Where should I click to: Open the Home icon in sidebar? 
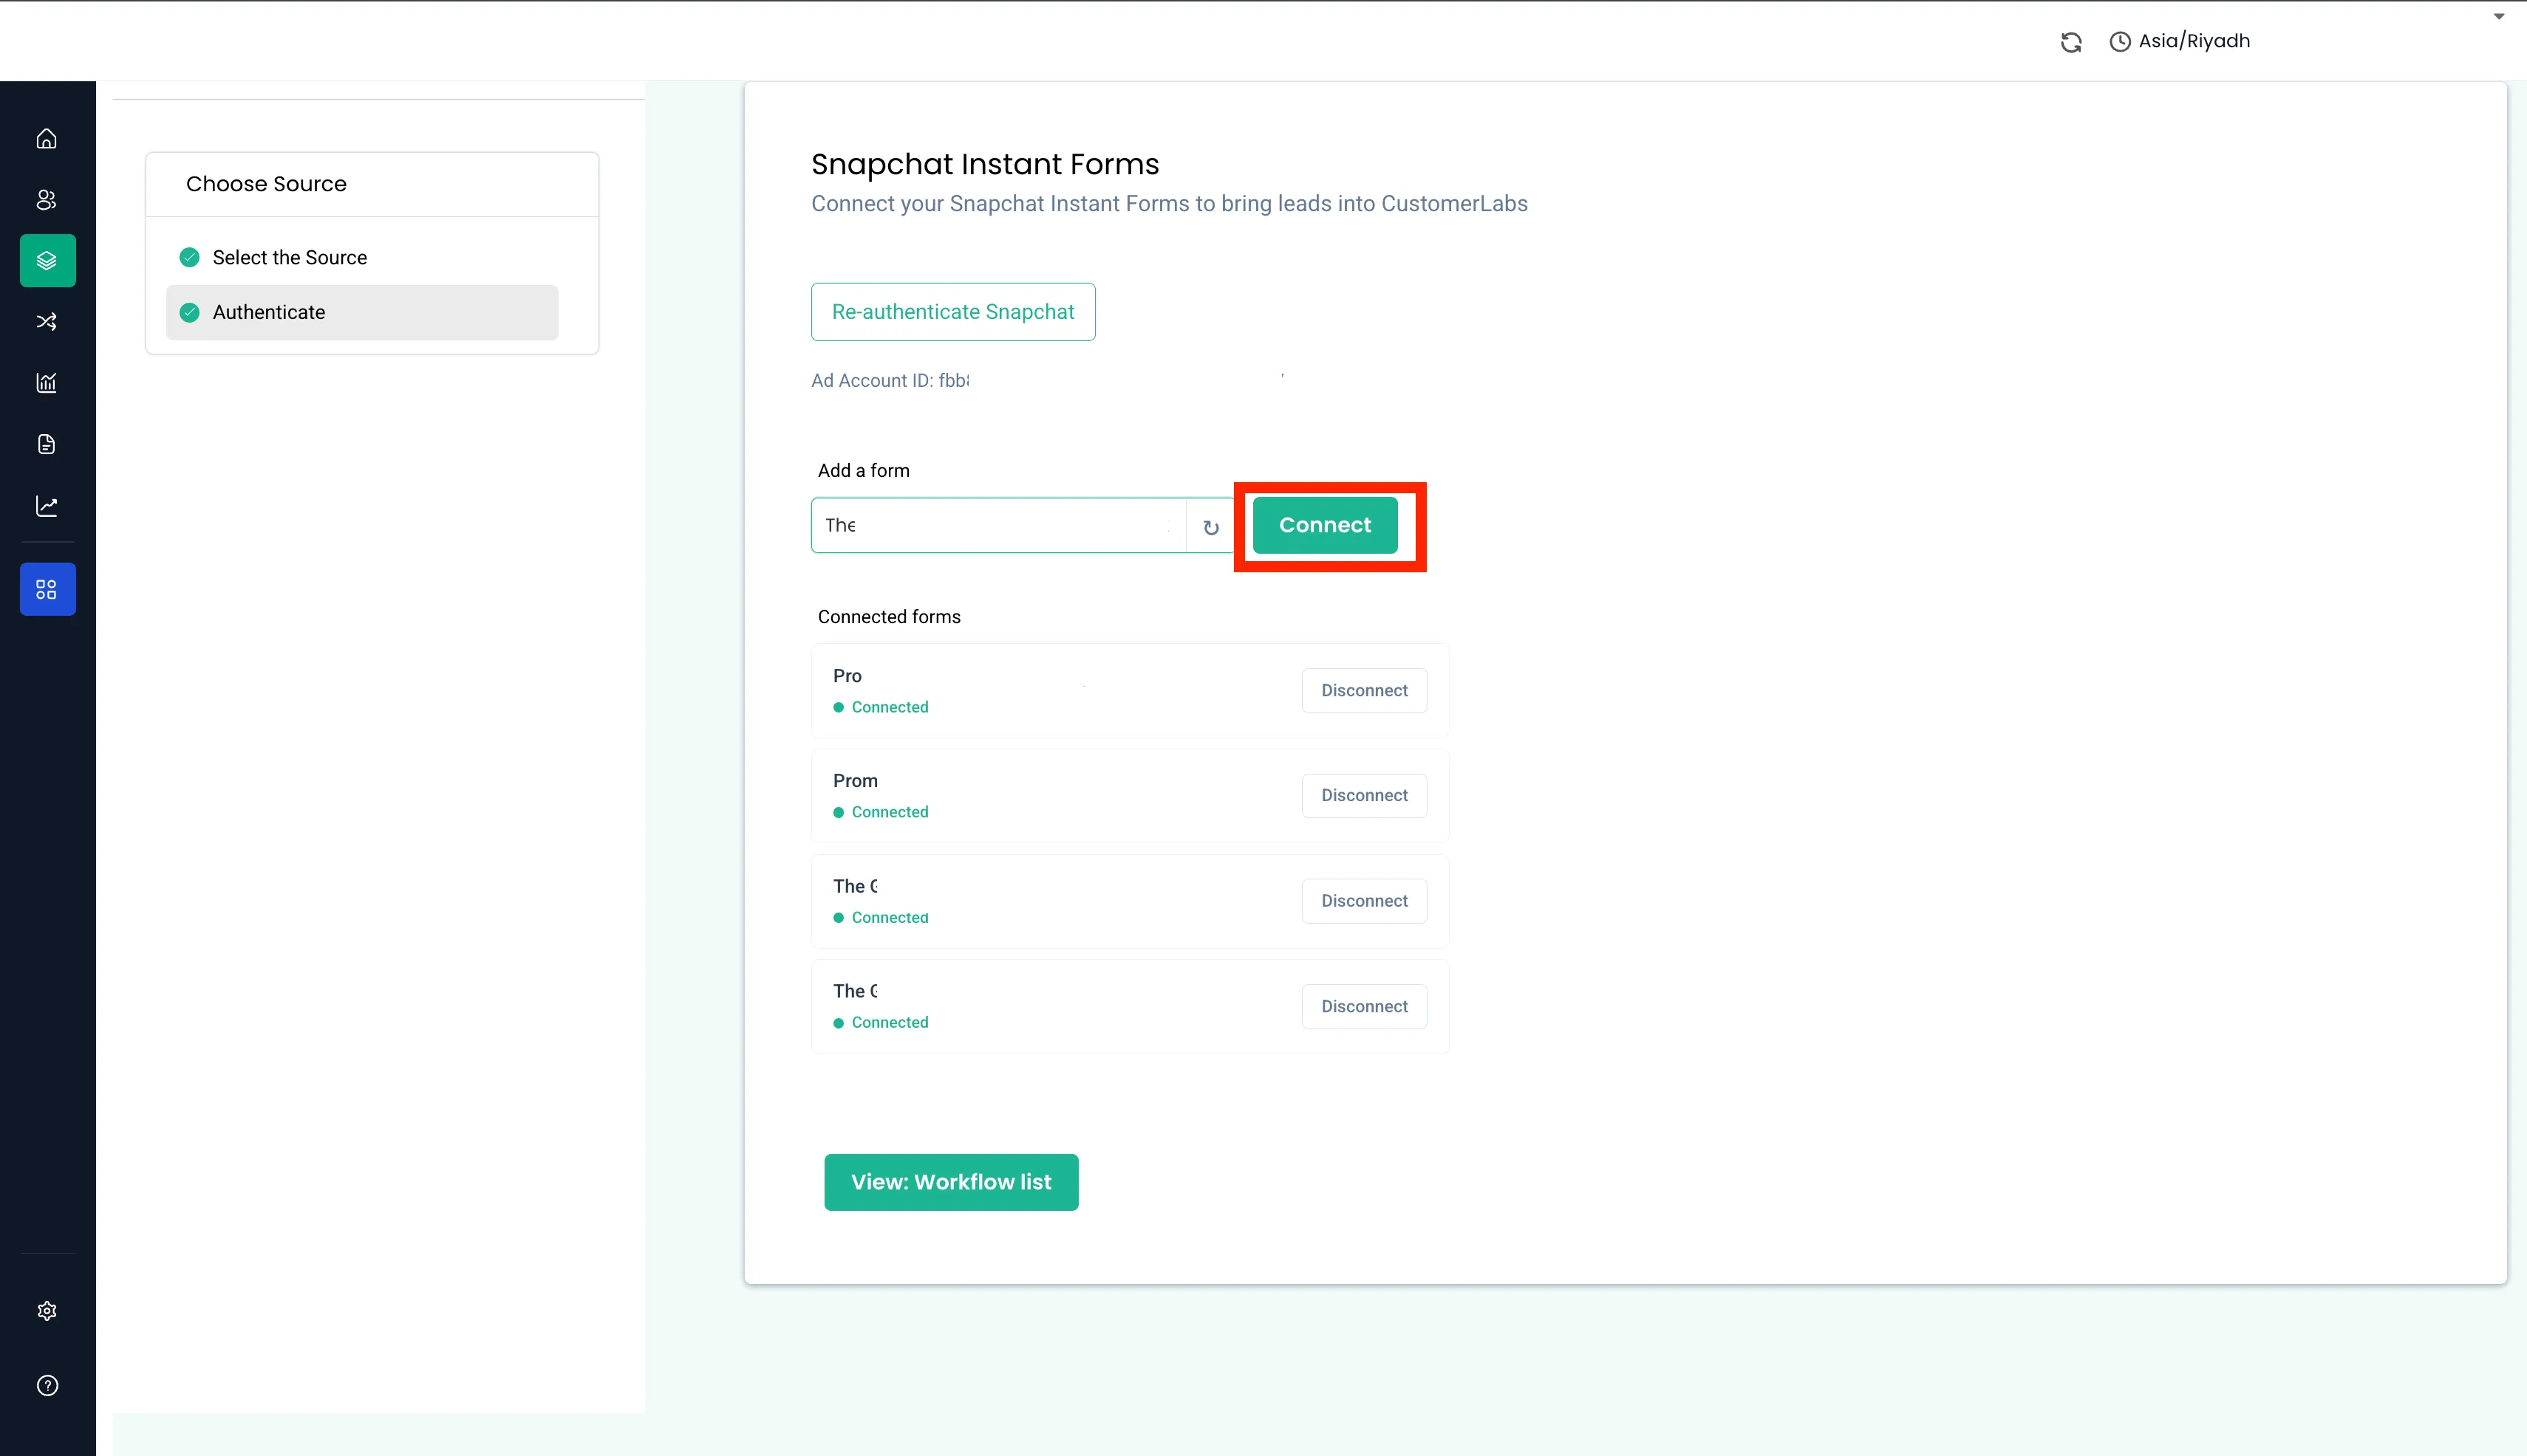point(47,139)
